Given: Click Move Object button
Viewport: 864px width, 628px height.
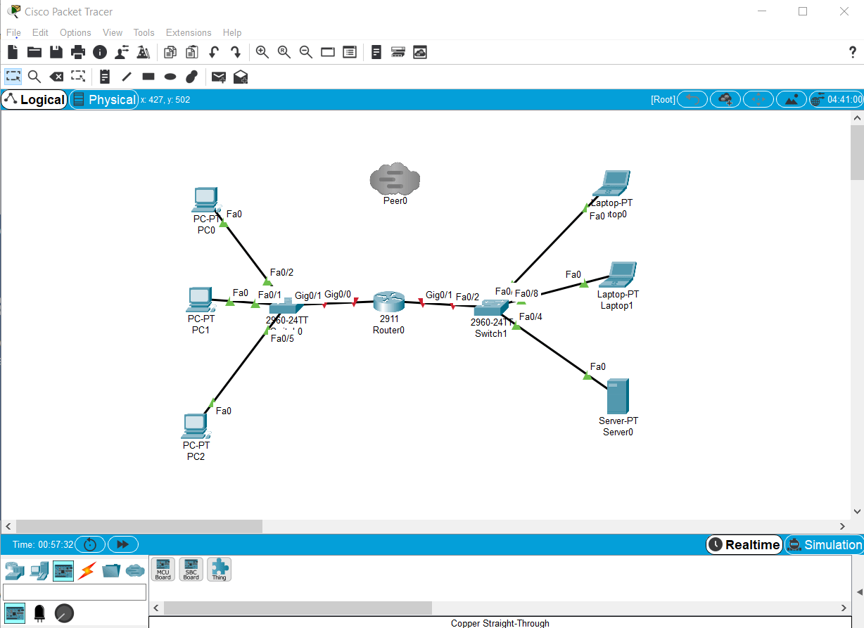Looking at the screenshot, I should coord(758,99).
